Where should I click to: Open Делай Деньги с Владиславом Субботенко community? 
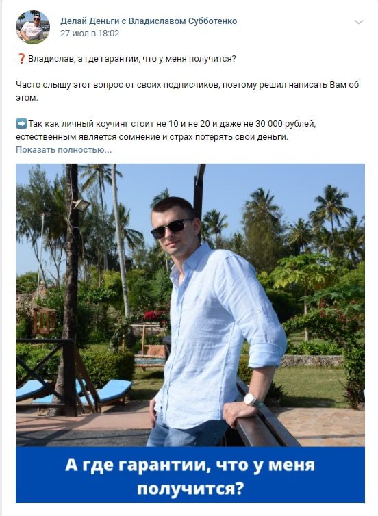pyautogui.click(x=149, y=21)
